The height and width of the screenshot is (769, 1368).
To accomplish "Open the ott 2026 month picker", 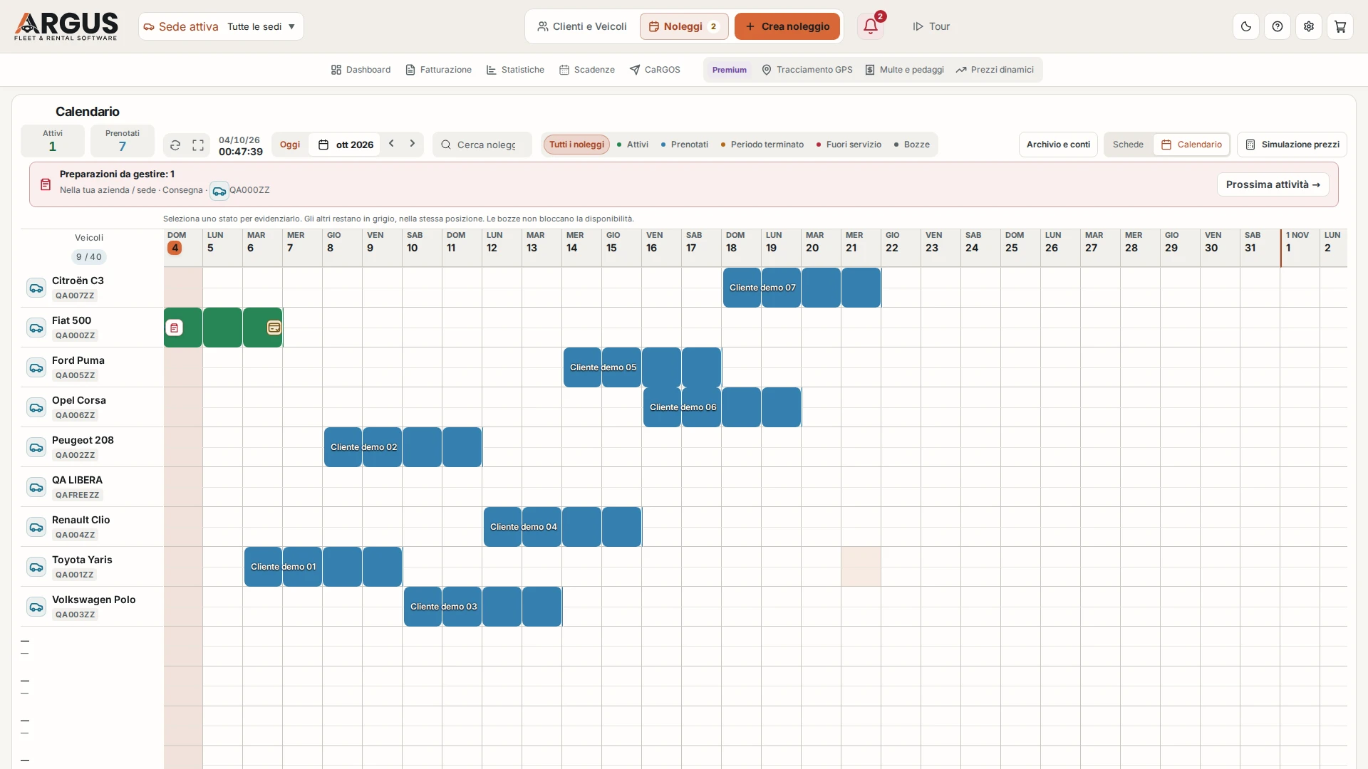I will click(346, 145).
